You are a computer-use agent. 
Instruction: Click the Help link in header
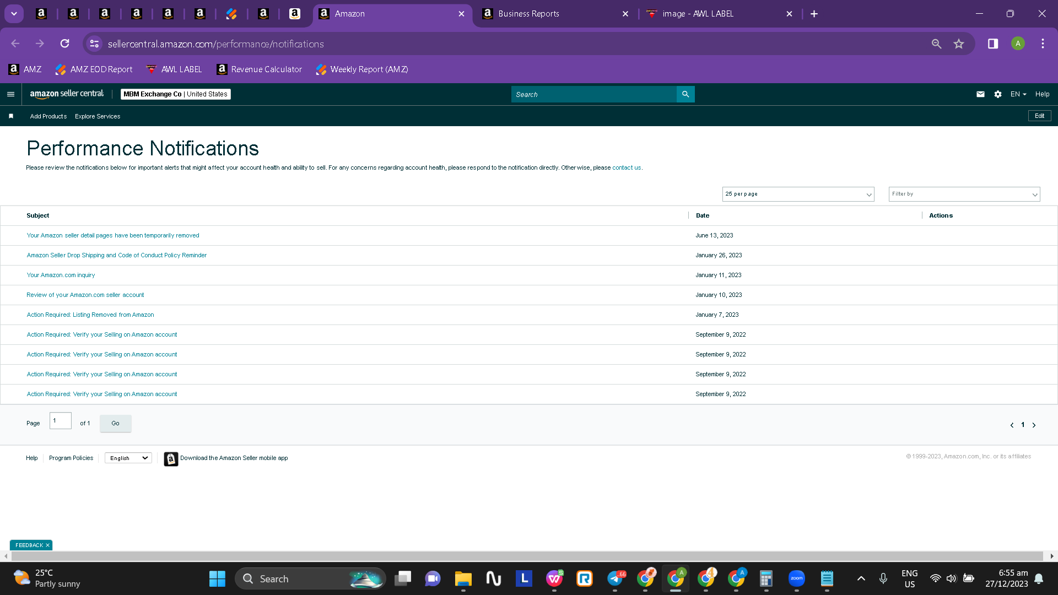pyautogui.click(x=1042, y=94)
